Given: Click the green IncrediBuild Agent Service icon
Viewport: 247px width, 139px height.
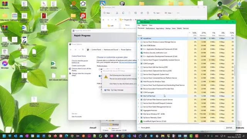Looking at the screenshot, I should point(142,121).
